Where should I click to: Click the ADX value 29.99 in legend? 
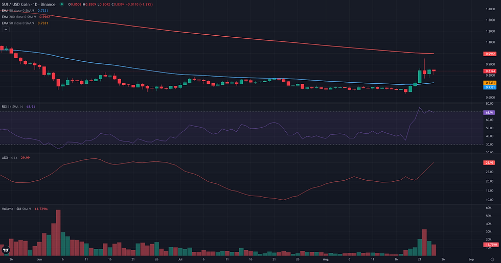pos(25,158)
